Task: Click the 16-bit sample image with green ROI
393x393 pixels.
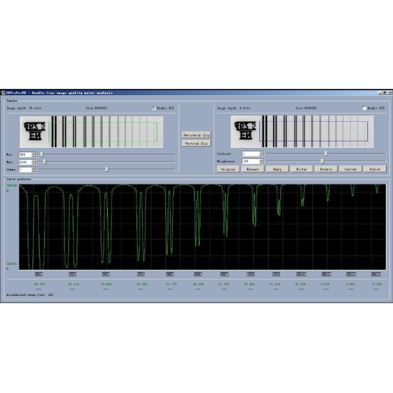Action: tap(91, 132)
